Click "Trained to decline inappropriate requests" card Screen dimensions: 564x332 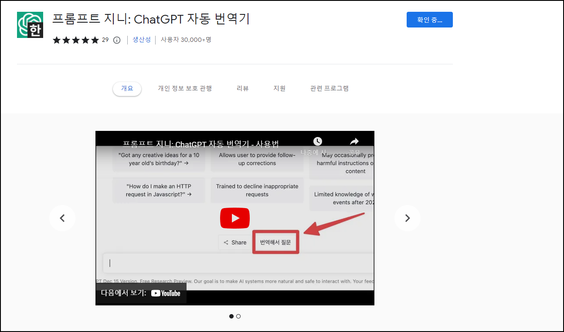coord(257,190)
